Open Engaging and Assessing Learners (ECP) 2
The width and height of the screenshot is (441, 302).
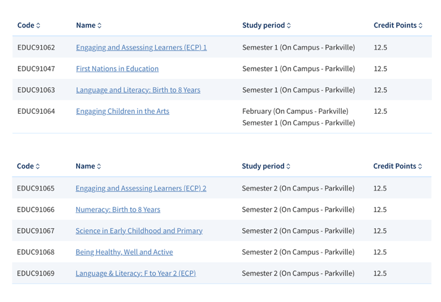[x=141, y=189]
